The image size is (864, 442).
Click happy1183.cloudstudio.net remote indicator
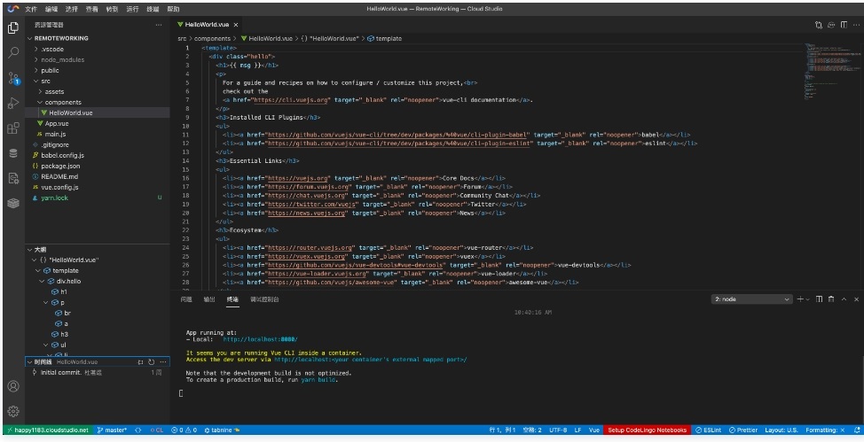point(47,430)
